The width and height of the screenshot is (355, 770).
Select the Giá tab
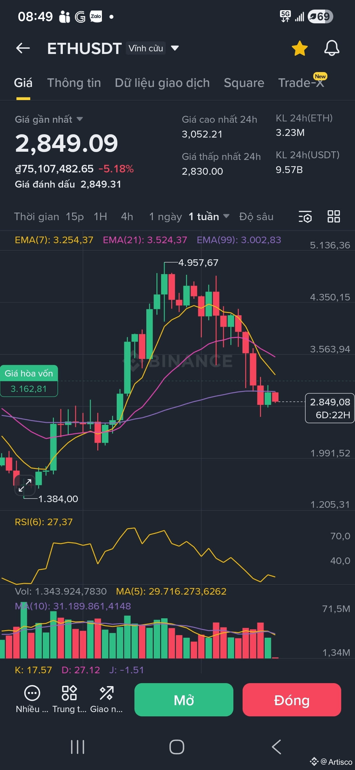tap(23, 83)
